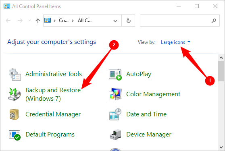Click the vertical scrollbar down arrow

pos(221,147)
